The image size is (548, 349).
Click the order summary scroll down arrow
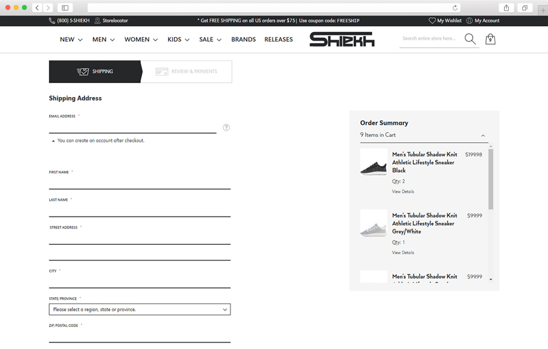pyautogui.click(x=491, y=279)
